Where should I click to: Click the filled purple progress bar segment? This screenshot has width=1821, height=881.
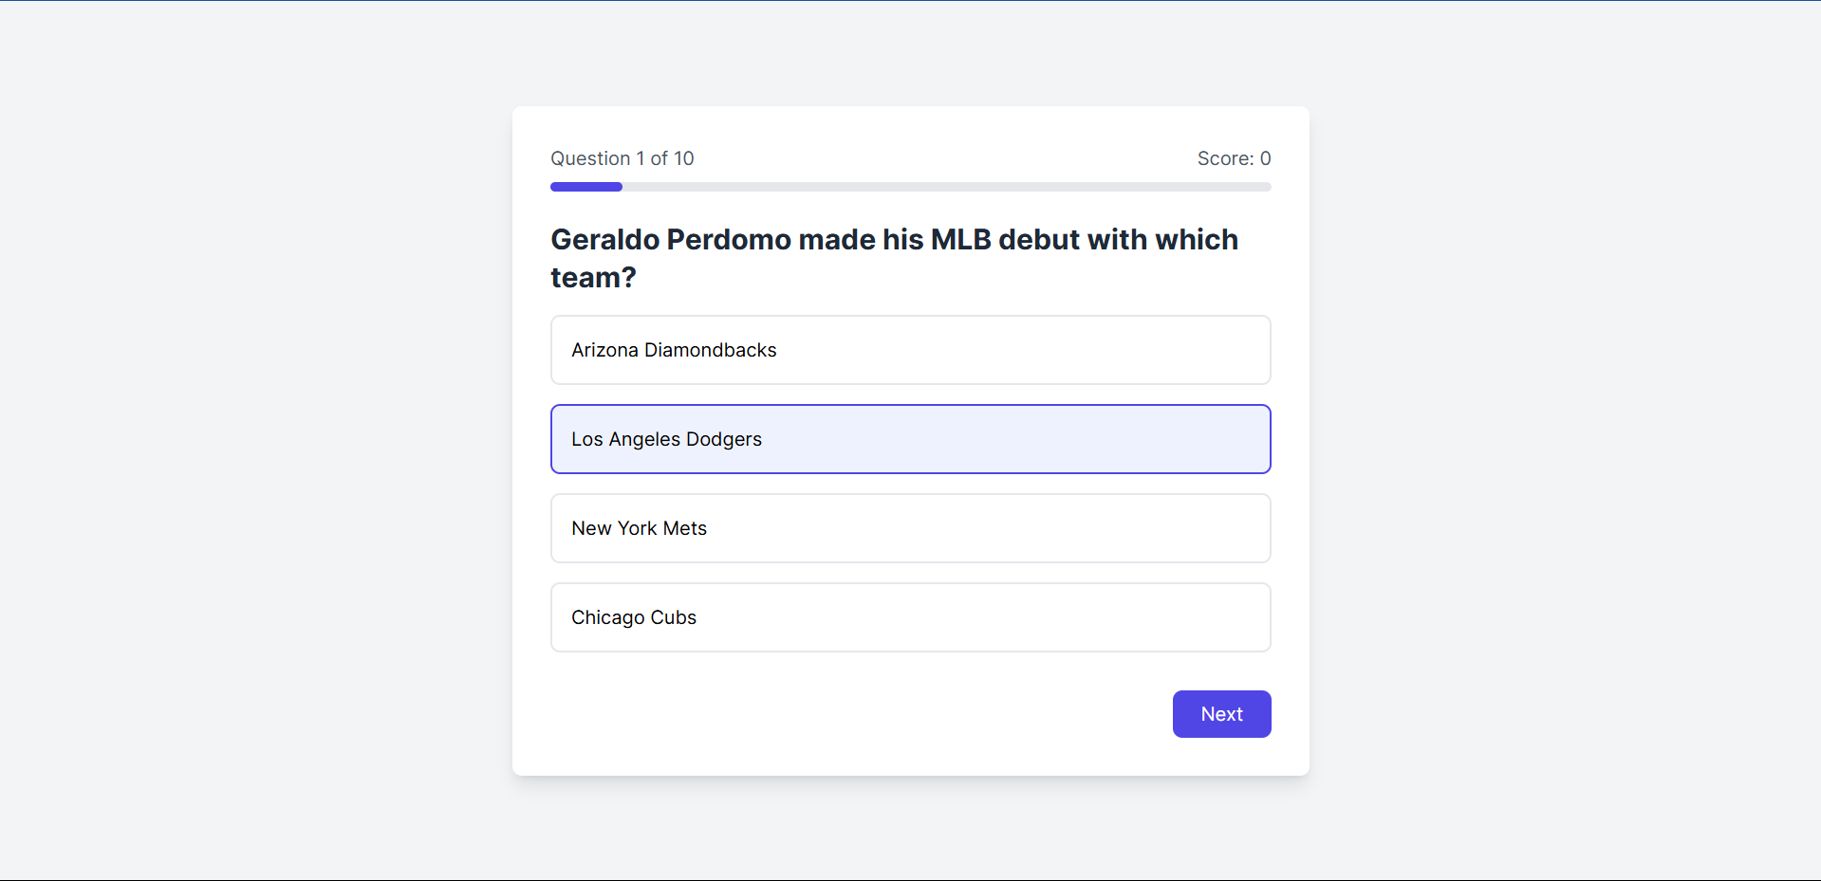tap(586, 187)
